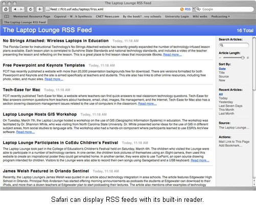The image size is (256, 208).
Task: Open the Podcasting bookmarks dropdown
Action: tap(220, 16)
